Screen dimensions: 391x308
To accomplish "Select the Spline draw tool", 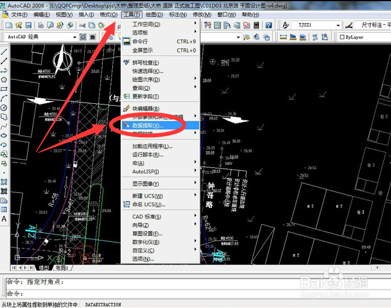I will [4, 126].
